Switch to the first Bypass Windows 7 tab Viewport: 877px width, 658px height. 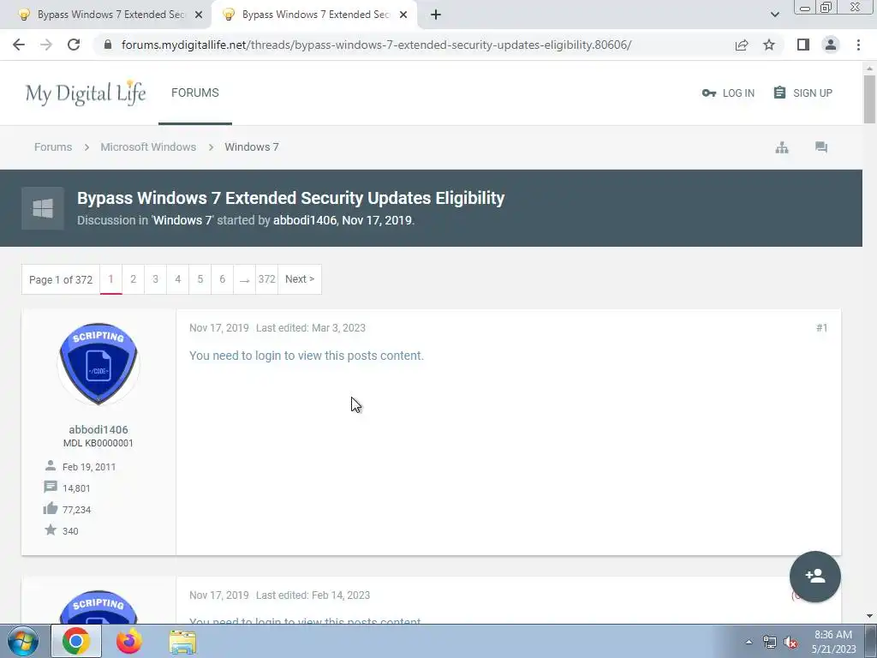tap(106, 15)
